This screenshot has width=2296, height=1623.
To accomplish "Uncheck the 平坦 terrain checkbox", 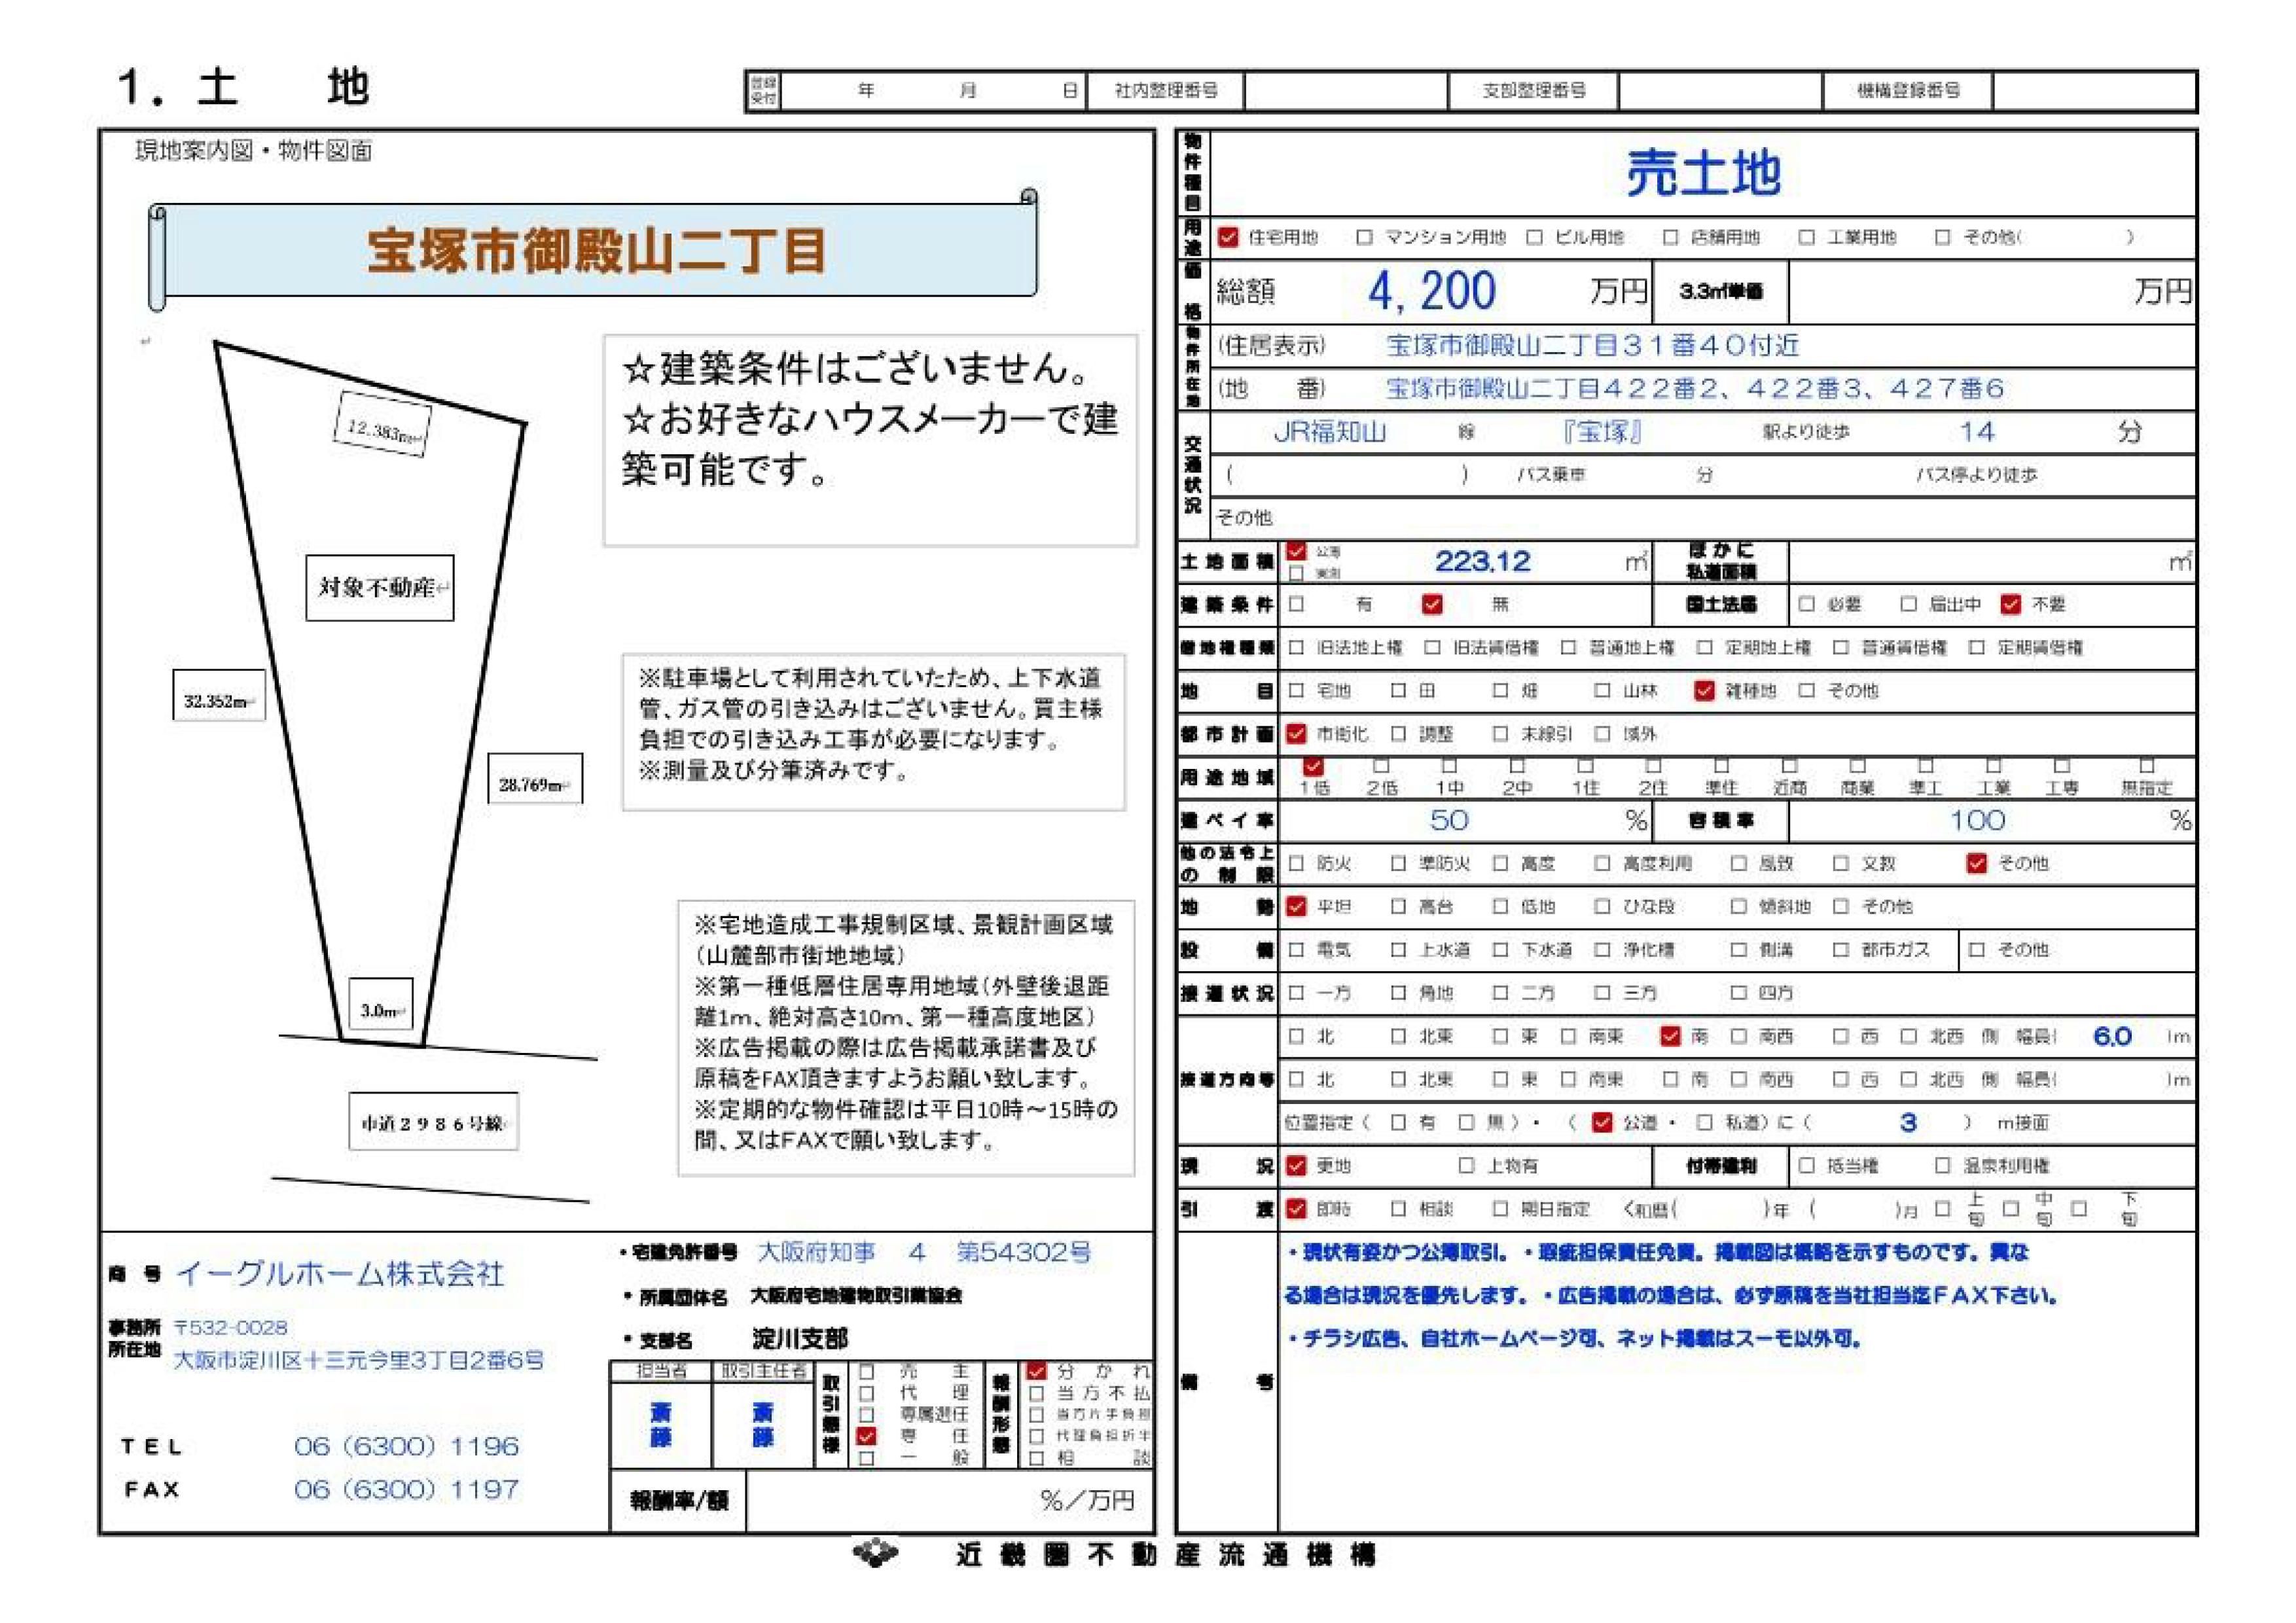I will click(x=1296, y=906).
